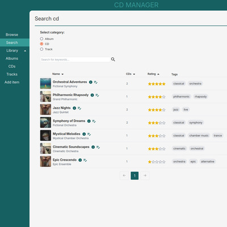
Task: Click the 'cinematic' tag
Action: (x=179, y=149)
